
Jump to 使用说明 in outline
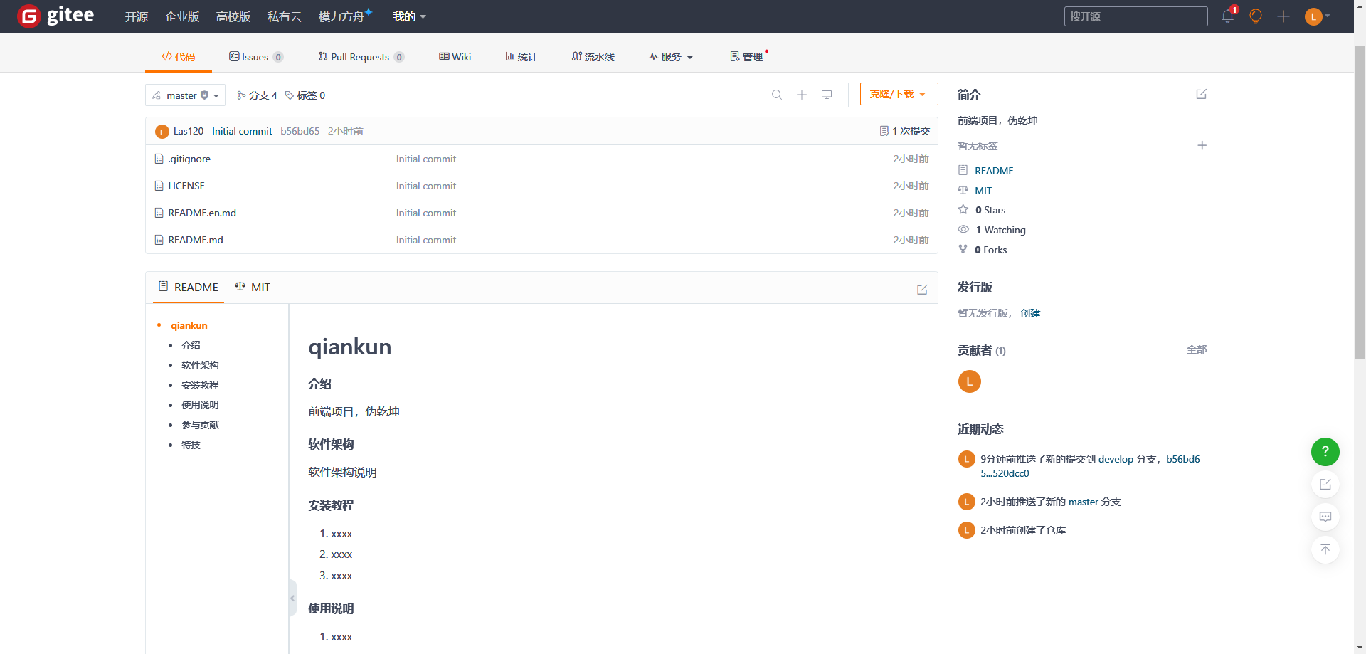[200, 405]
